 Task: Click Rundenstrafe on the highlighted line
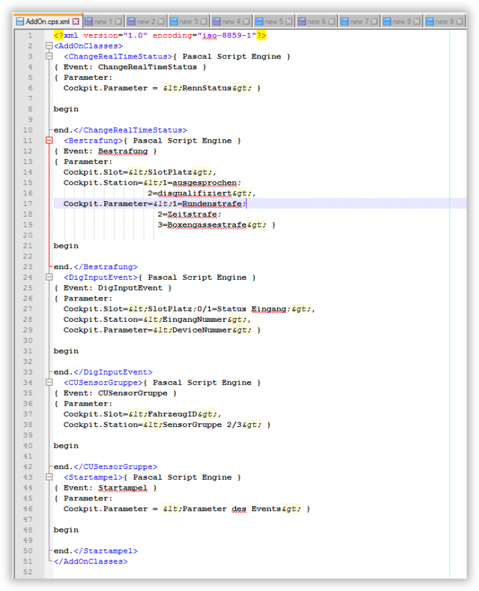(x=212, y=204)
